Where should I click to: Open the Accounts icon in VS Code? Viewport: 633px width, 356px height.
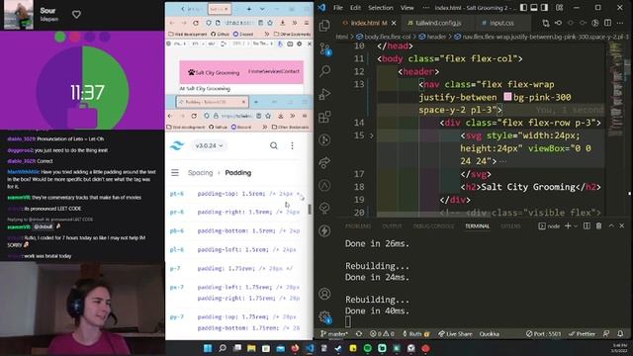[x=324, y=294]
